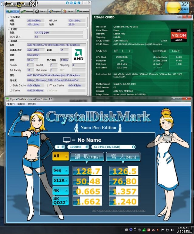Click the volume speaker icon in system tray
This screenshot has width=194, height=234.
[172, 230]
